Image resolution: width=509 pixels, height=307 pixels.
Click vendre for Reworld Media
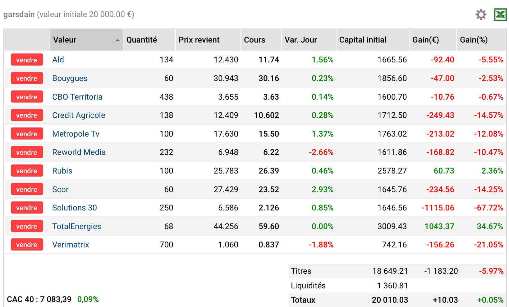(x=27, y=152)
